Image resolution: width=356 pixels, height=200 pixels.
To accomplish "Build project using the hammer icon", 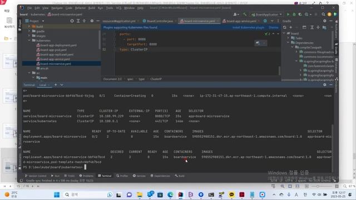I will click(x=245, y=14).
